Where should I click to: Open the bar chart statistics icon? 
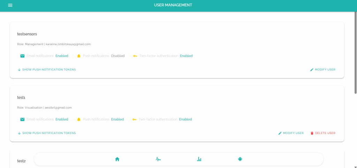199,159
